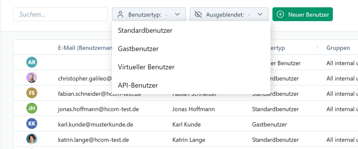The height and width of the screenshot is (149, 358).
Task: Collapse the Benutzertyp dropdown chevron
Action: [x=177, y=14]
